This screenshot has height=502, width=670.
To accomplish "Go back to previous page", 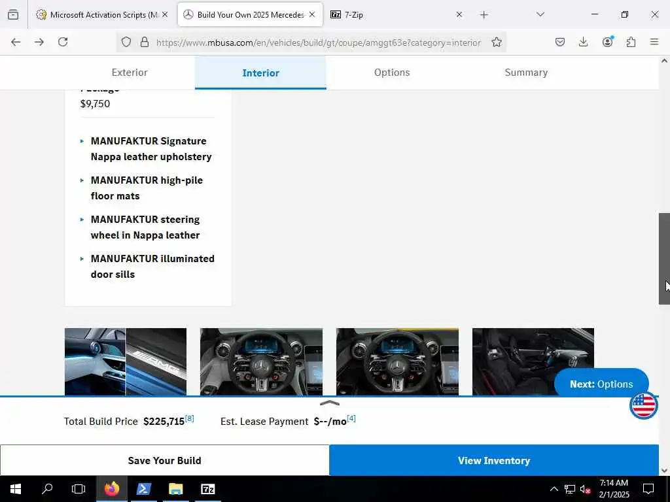I will tap(16, 42).
